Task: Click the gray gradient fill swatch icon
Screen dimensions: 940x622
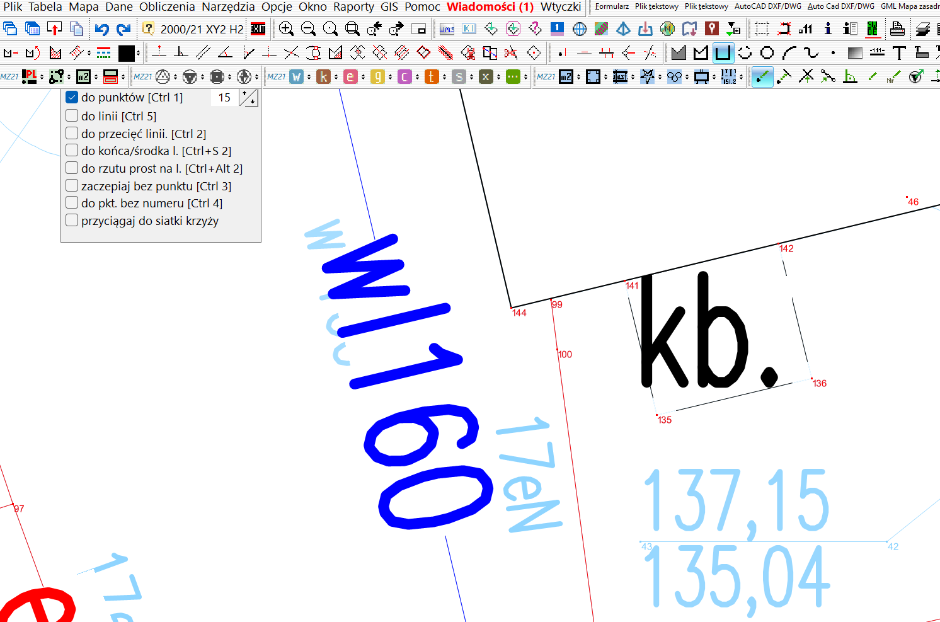Action: pyautogui.click(x=855, y=53)
